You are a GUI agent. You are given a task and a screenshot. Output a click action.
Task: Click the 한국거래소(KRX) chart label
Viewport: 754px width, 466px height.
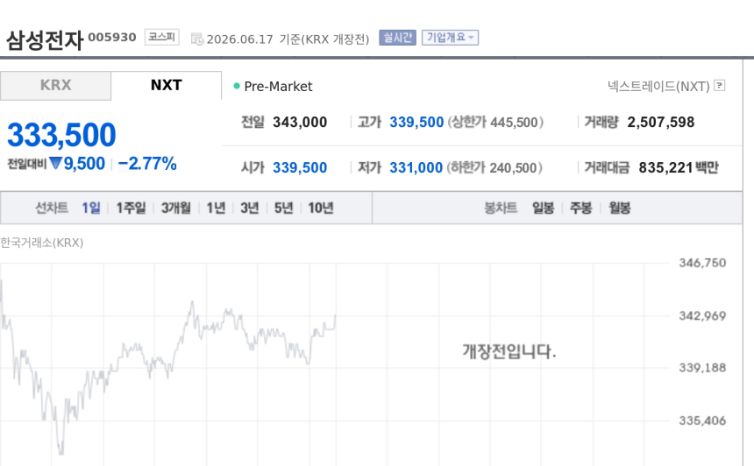pos(42,244)
